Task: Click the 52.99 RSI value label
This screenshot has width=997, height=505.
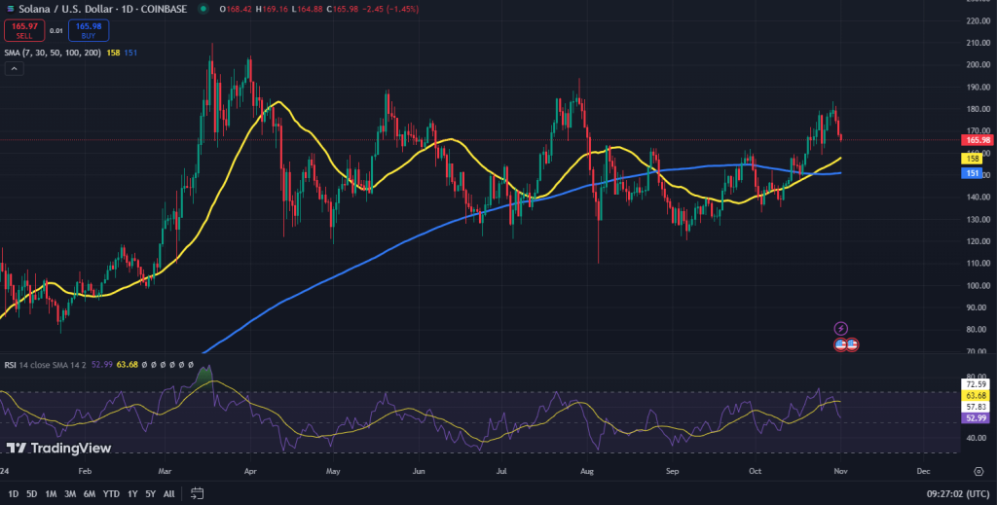Action: [x=976, y=418]
